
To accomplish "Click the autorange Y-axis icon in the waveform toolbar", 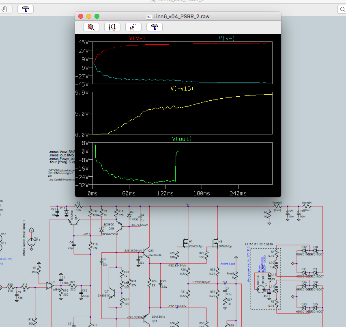I will pos(112,27).
